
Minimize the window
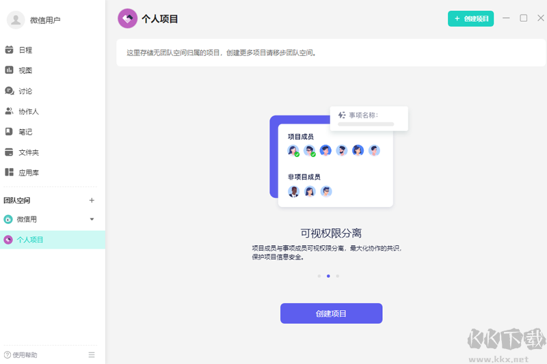[506, 18]
